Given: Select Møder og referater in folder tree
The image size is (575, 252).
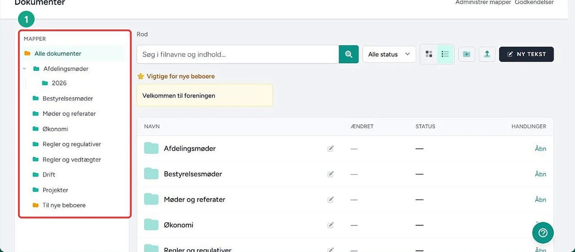Looking at the screenshot, I should tap(69, 113).
